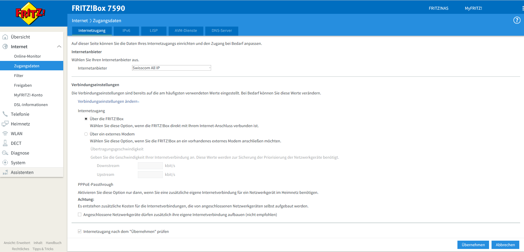
Task: Switch to the DNS-Server tab
Action: click(x=221, y=30)
